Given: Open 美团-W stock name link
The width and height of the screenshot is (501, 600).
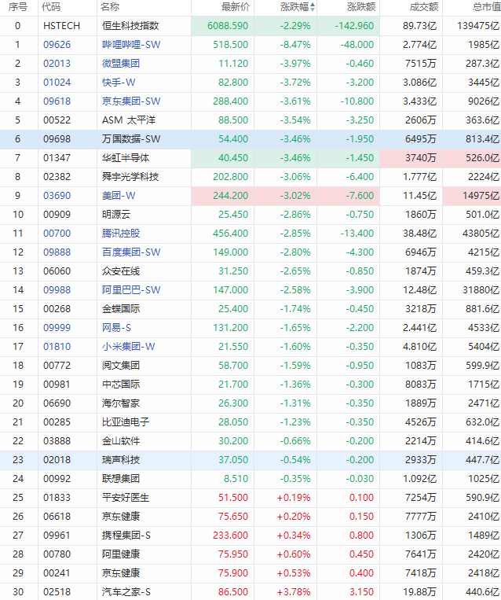Looking at the screenshot, I should point(119,196).
